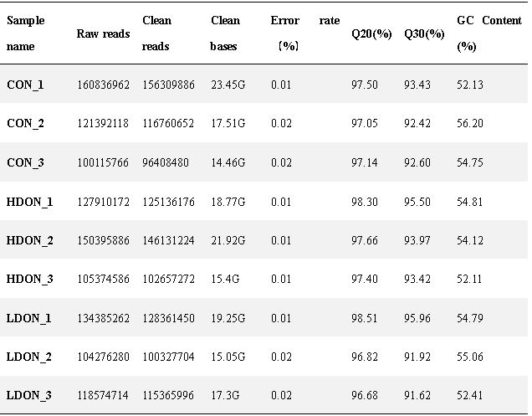Viewport: 532px width, 416px height.
Task: Select raw reads value 160836962
Action: point(103,85)
